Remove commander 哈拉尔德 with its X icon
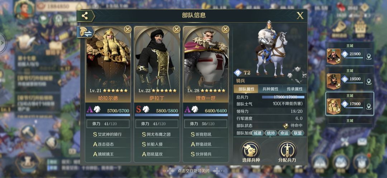 click(x=128, y=30)
